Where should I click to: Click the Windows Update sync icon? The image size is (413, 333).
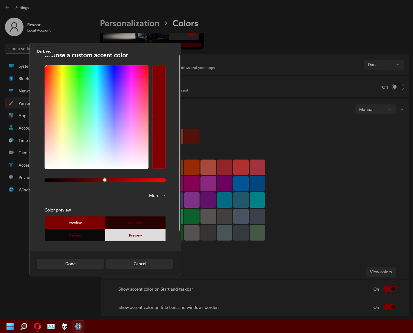[11, 190]
